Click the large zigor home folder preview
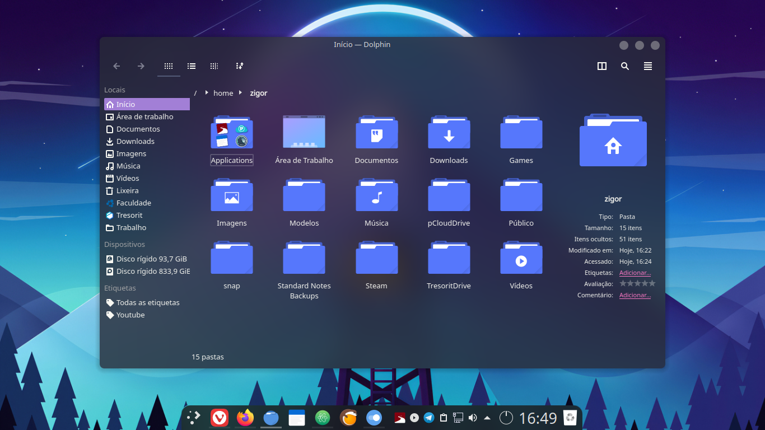 pos(613,140)
